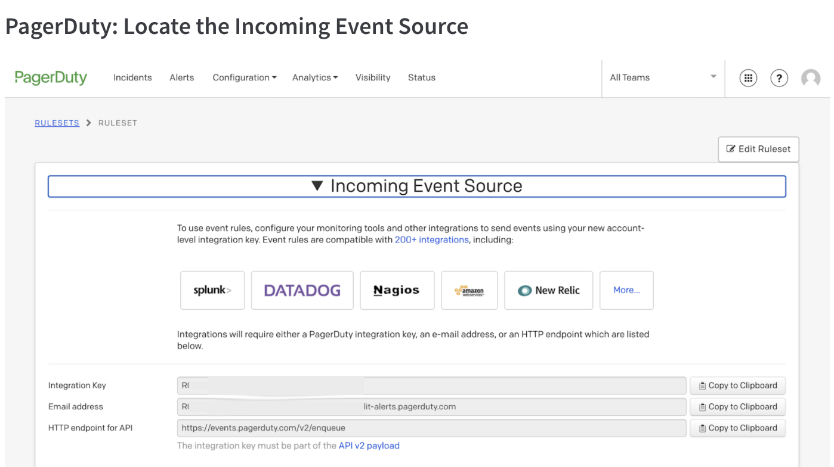Expand the Analytics dropdown menu
Viewport: 834px width, 467px height.
coord(314,77)
